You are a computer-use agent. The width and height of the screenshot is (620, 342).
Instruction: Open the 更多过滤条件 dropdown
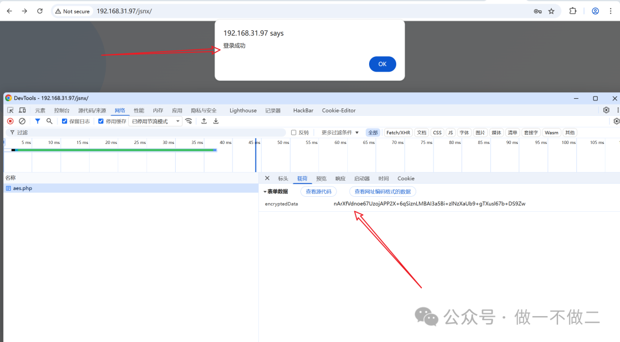point(340,133)
